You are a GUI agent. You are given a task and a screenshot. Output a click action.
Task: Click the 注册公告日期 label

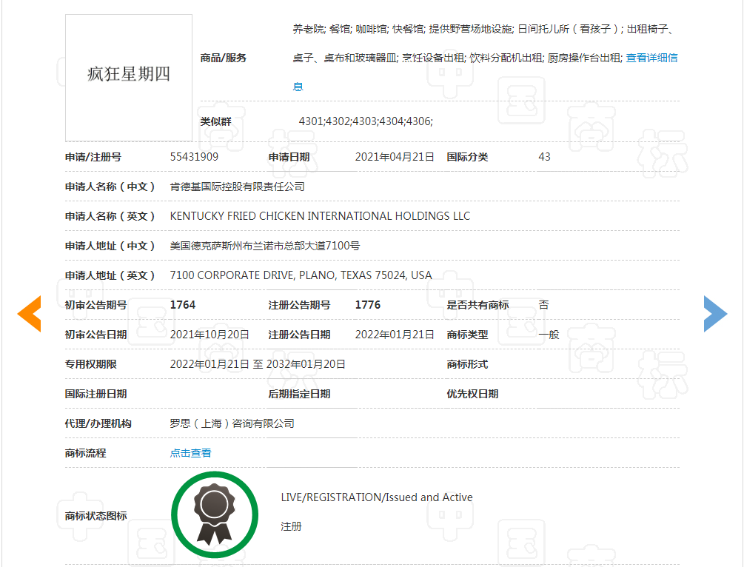coord(299,335)
